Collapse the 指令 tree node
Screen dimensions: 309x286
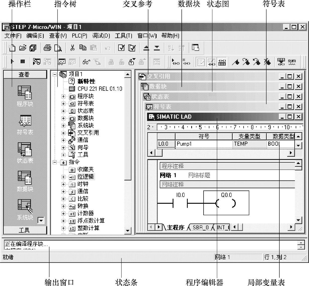(55, 162)
